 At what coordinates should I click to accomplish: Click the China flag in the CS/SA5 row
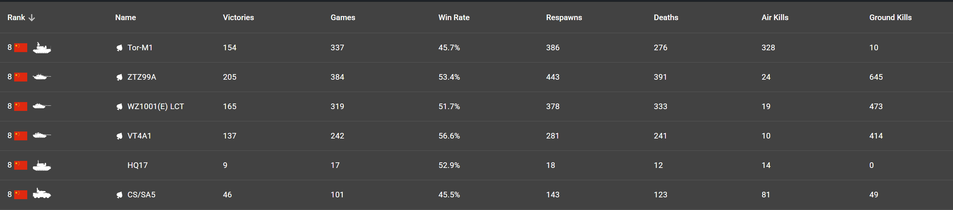[21, 194]
